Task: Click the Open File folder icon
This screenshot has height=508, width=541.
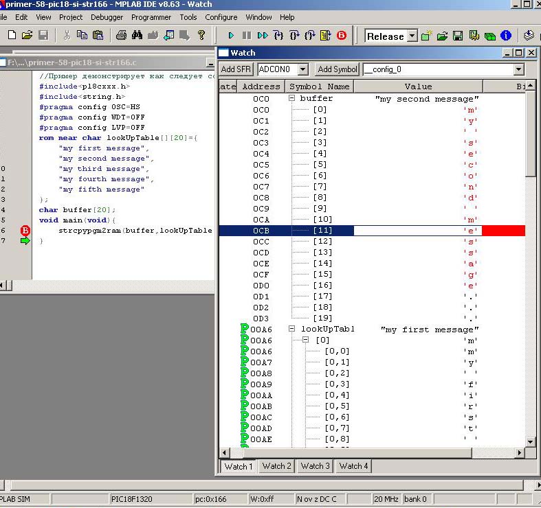Action: click(x=27, y=35)
